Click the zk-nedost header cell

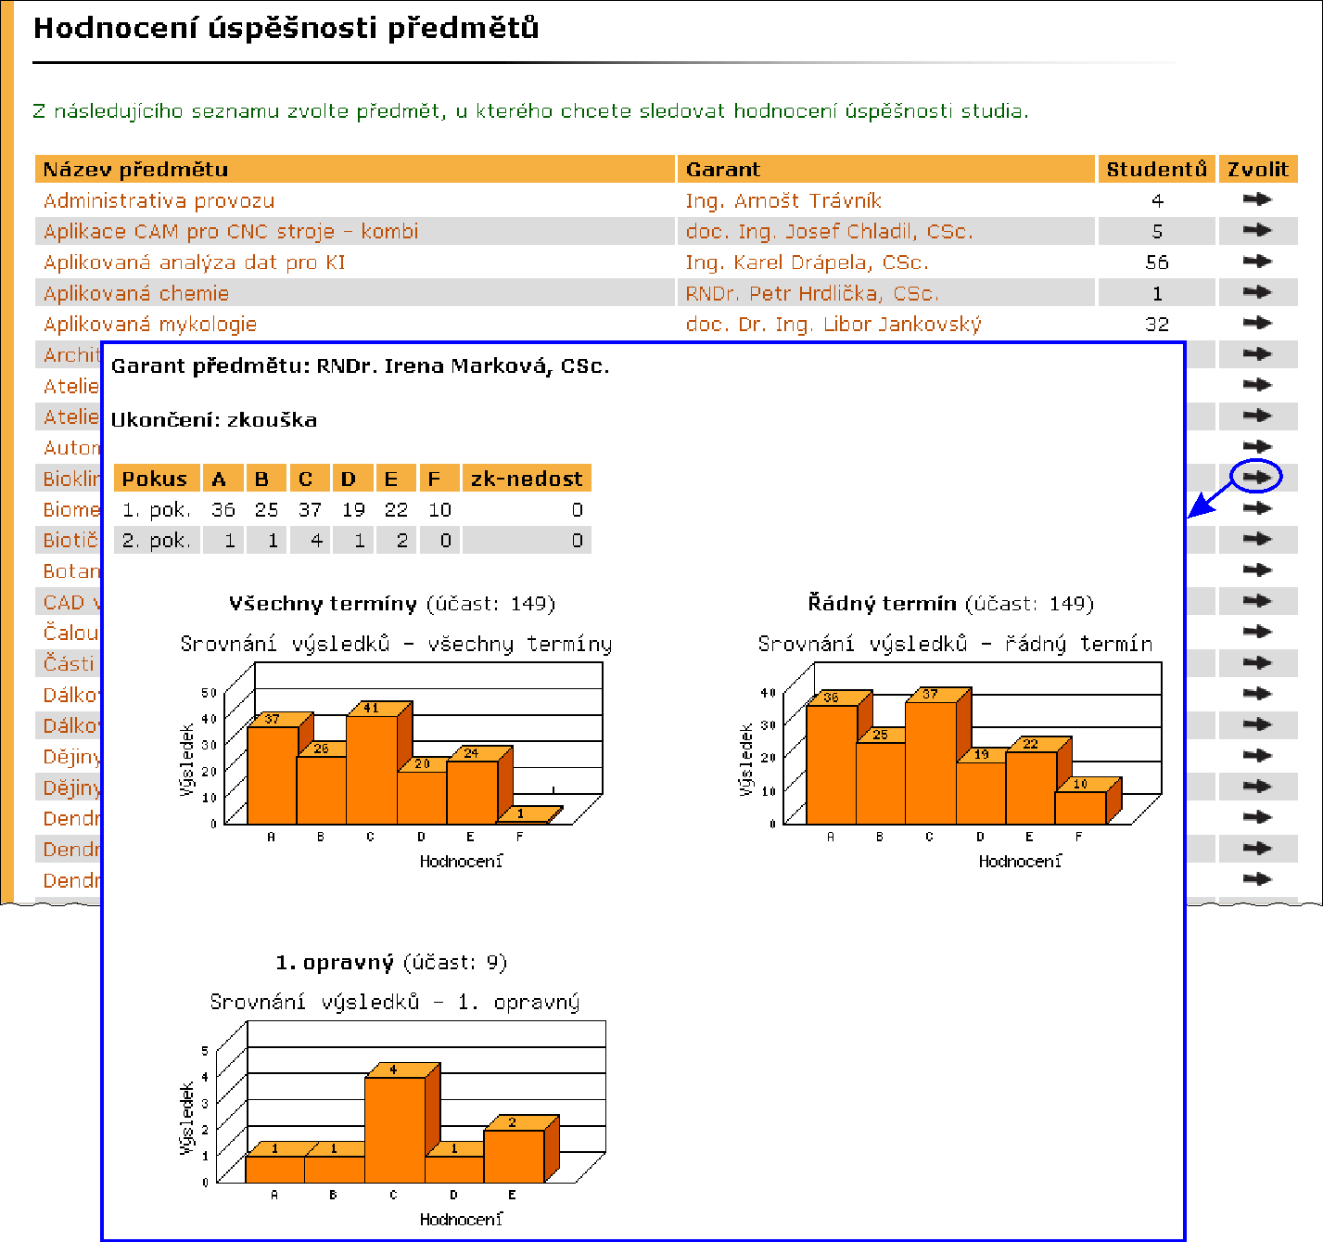tap(527, 479)
